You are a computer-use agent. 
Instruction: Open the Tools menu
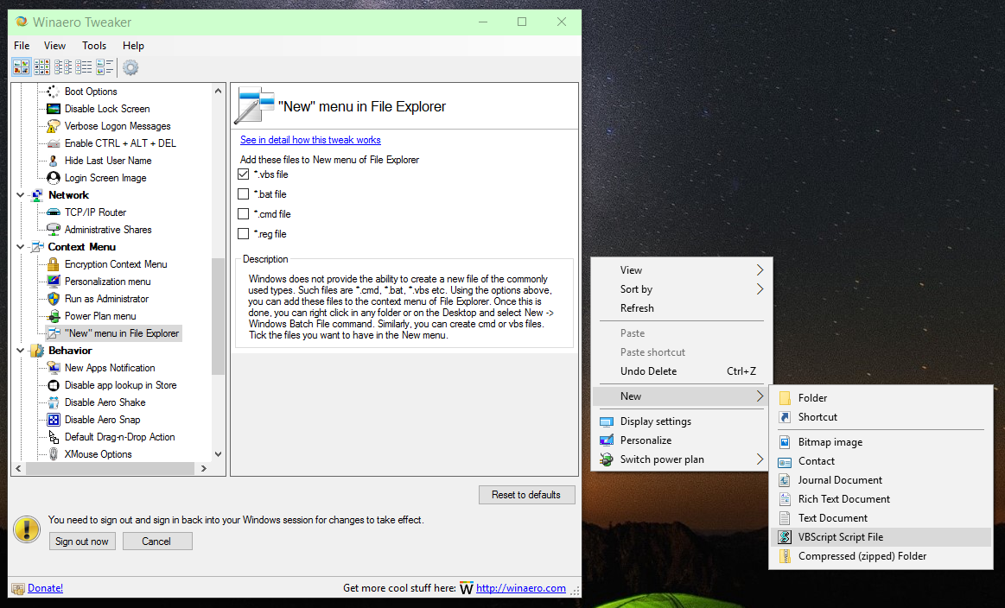(x=93, y=46)
